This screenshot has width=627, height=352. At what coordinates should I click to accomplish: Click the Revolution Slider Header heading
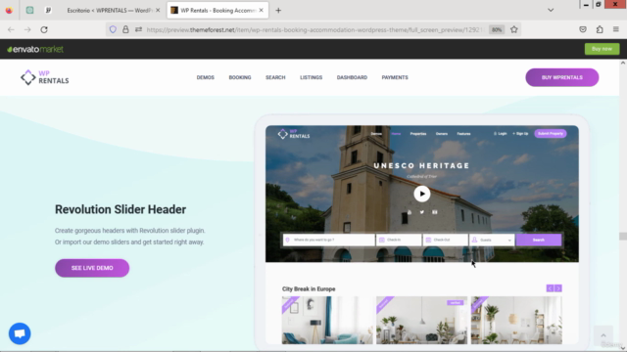[121, 209]
